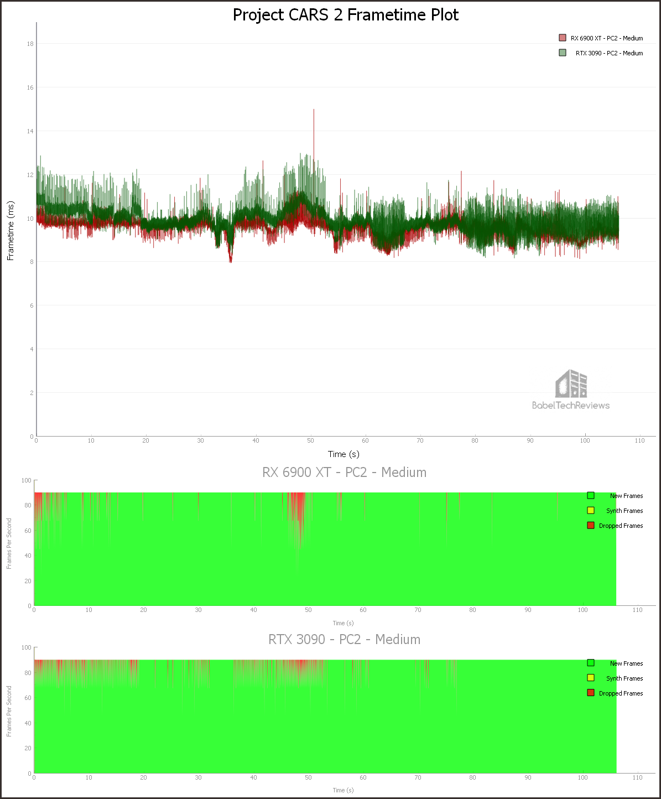
Task: Click the red RX 6900 XT legend swatch in the frametime plot
Action: click(x=563, y=38)
